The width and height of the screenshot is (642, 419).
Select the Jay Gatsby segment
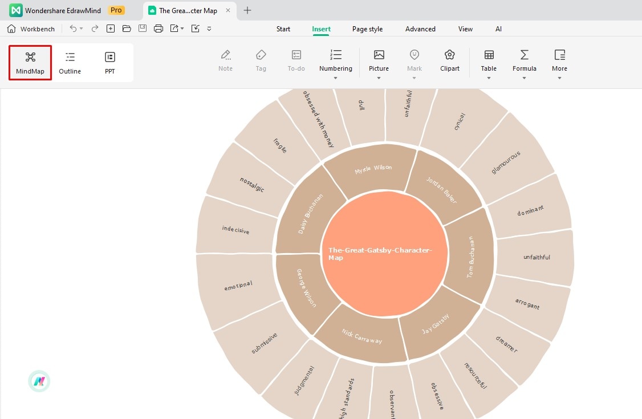point(437,324)
